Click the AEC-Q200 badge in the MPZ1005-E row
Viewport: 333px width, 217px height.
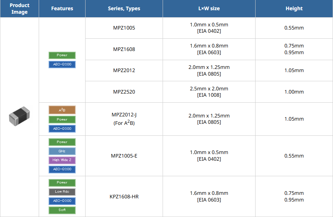62,169
